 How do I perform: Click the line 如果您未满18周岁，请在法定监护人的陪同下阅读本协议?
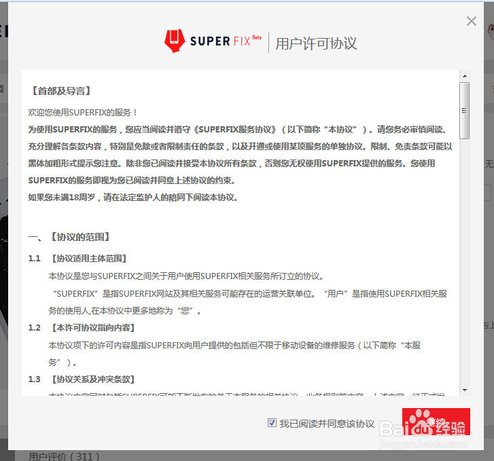133,198
